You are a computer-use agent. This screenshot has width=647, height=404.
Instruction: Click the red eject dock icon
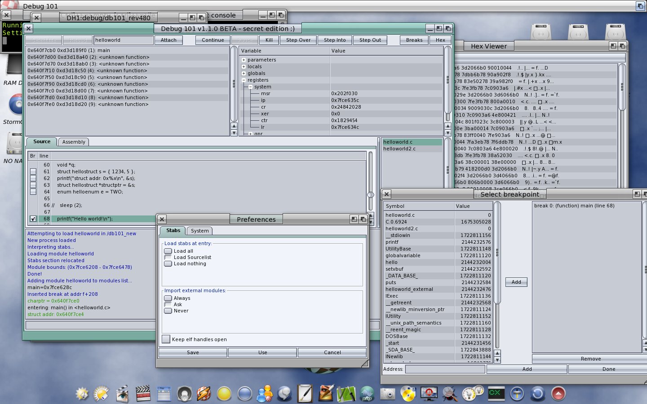[x=558, y=394]
